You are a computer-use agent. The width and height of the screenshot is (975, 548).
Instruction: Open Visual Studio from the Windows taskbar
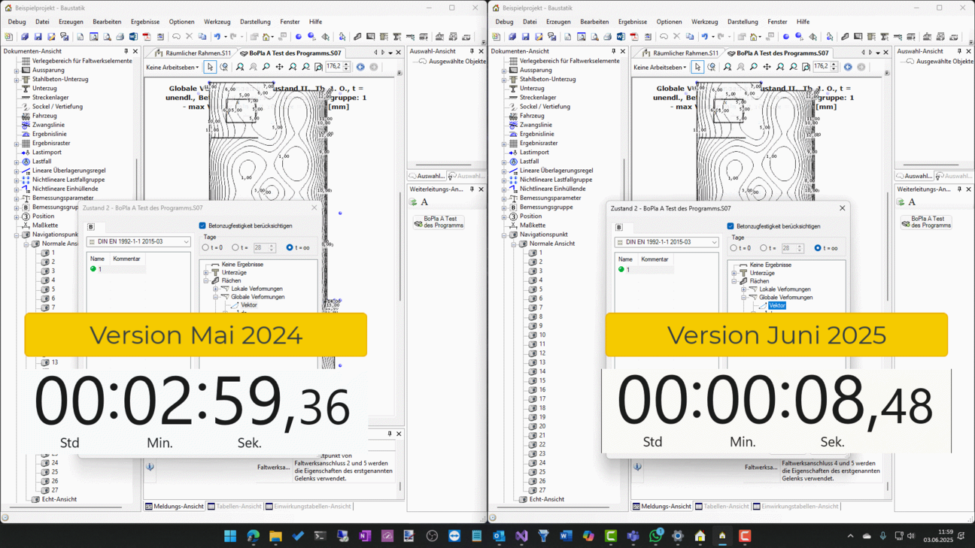click(521, 536)
